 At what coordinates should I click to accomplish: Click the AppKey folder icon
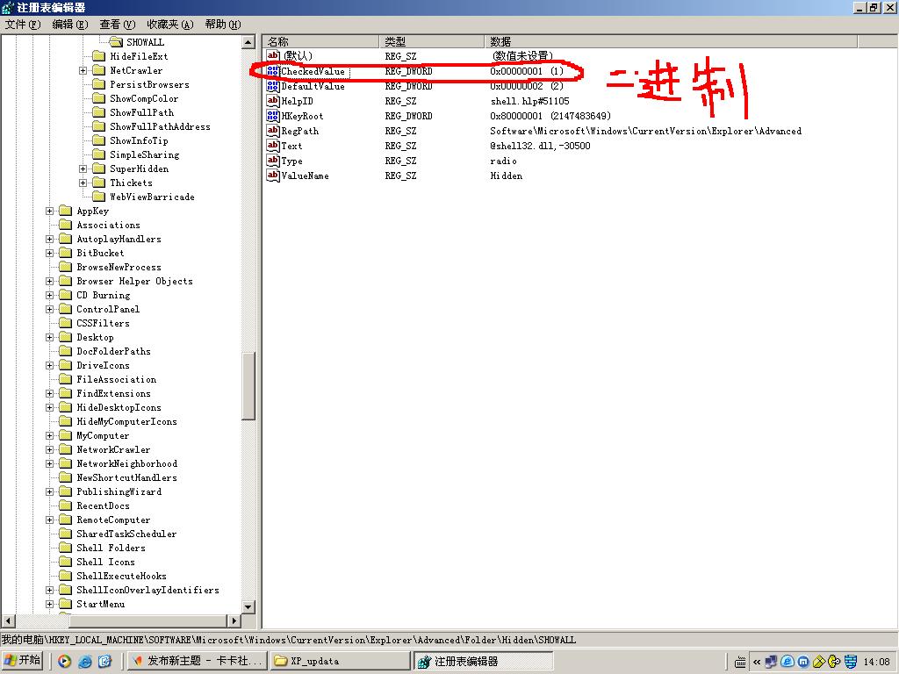click(x=66, y=211)
